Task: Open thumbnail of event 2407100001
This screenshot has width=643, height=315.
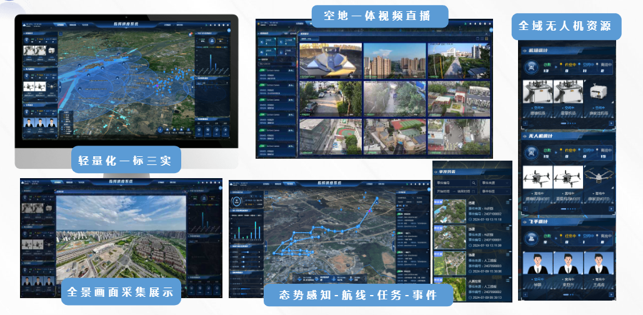Action: (x=450, y=237)
